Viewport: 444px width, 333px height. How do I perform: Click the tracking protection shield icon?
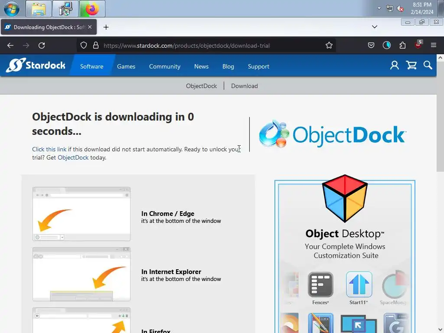84,45
